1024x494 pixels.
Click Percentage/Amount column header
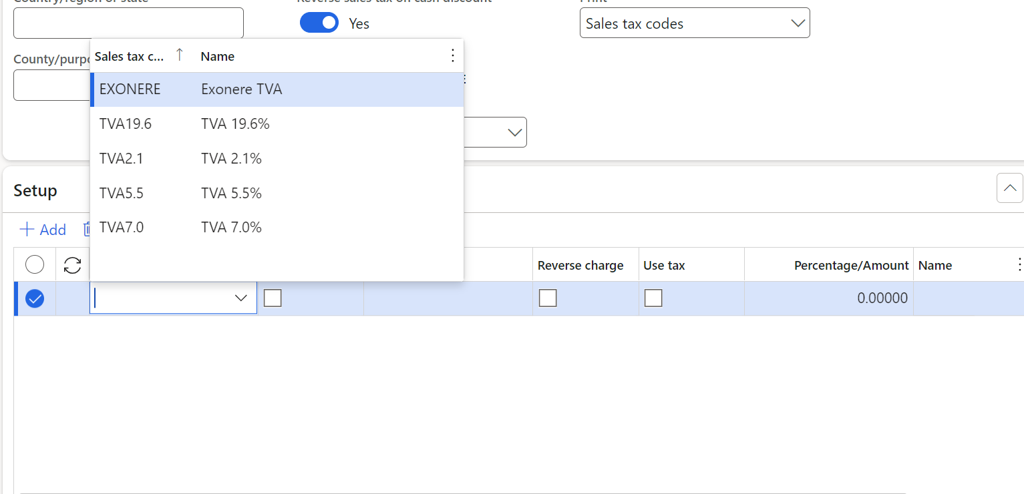point(851,265)
